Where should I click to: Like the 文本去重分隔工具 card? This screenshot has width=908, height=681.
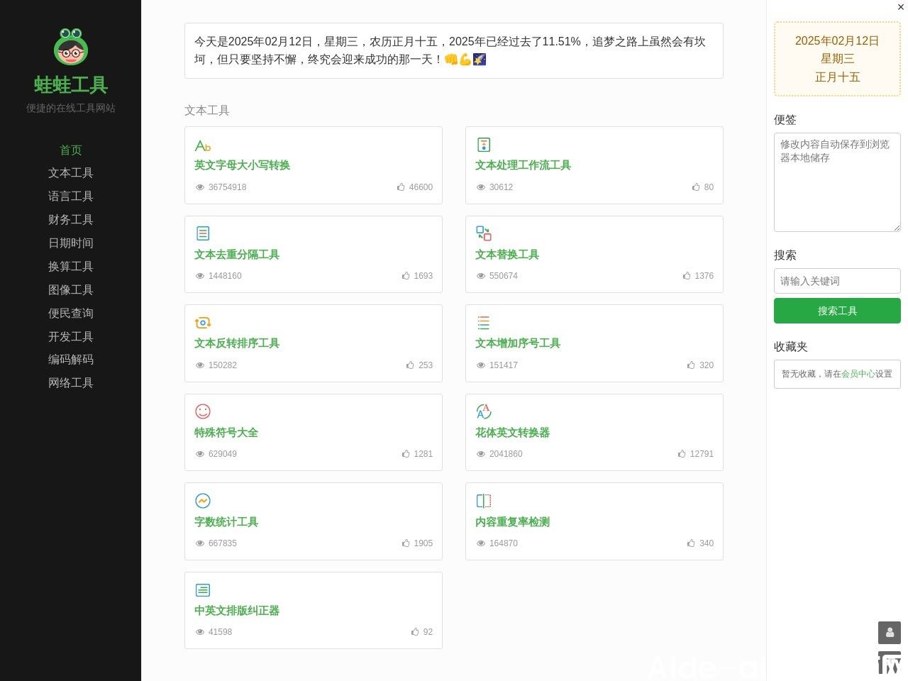406,276
